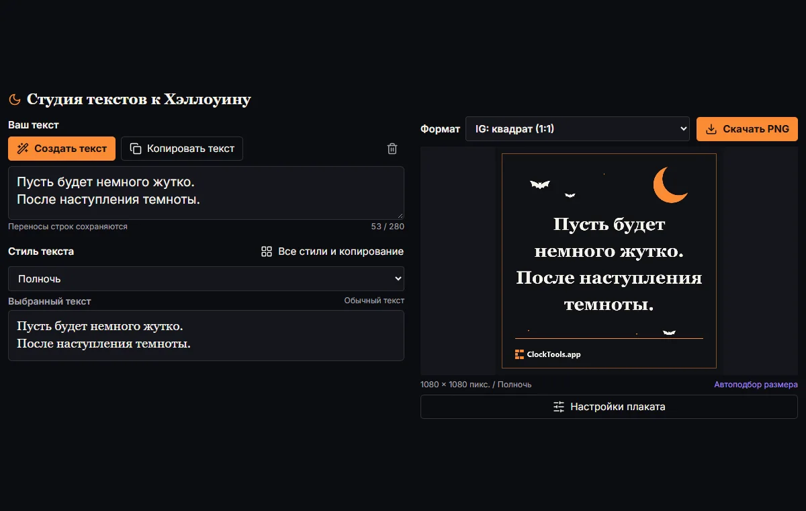Click the Стиль текста label
The width and height of the screenshot is (806, 511).
(41, 251)
